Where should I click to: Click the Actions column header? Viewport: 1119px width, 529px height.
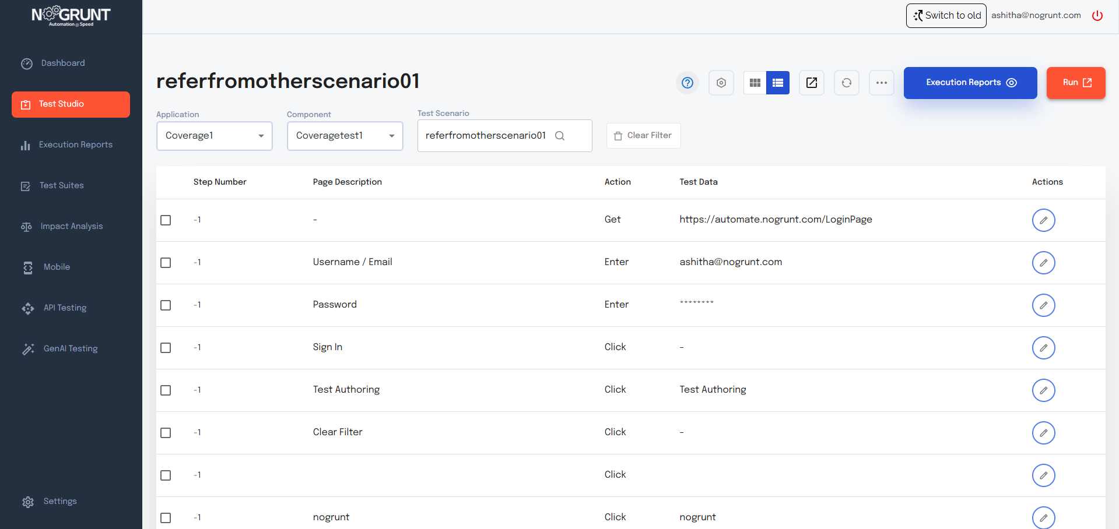click(1047, 182)
